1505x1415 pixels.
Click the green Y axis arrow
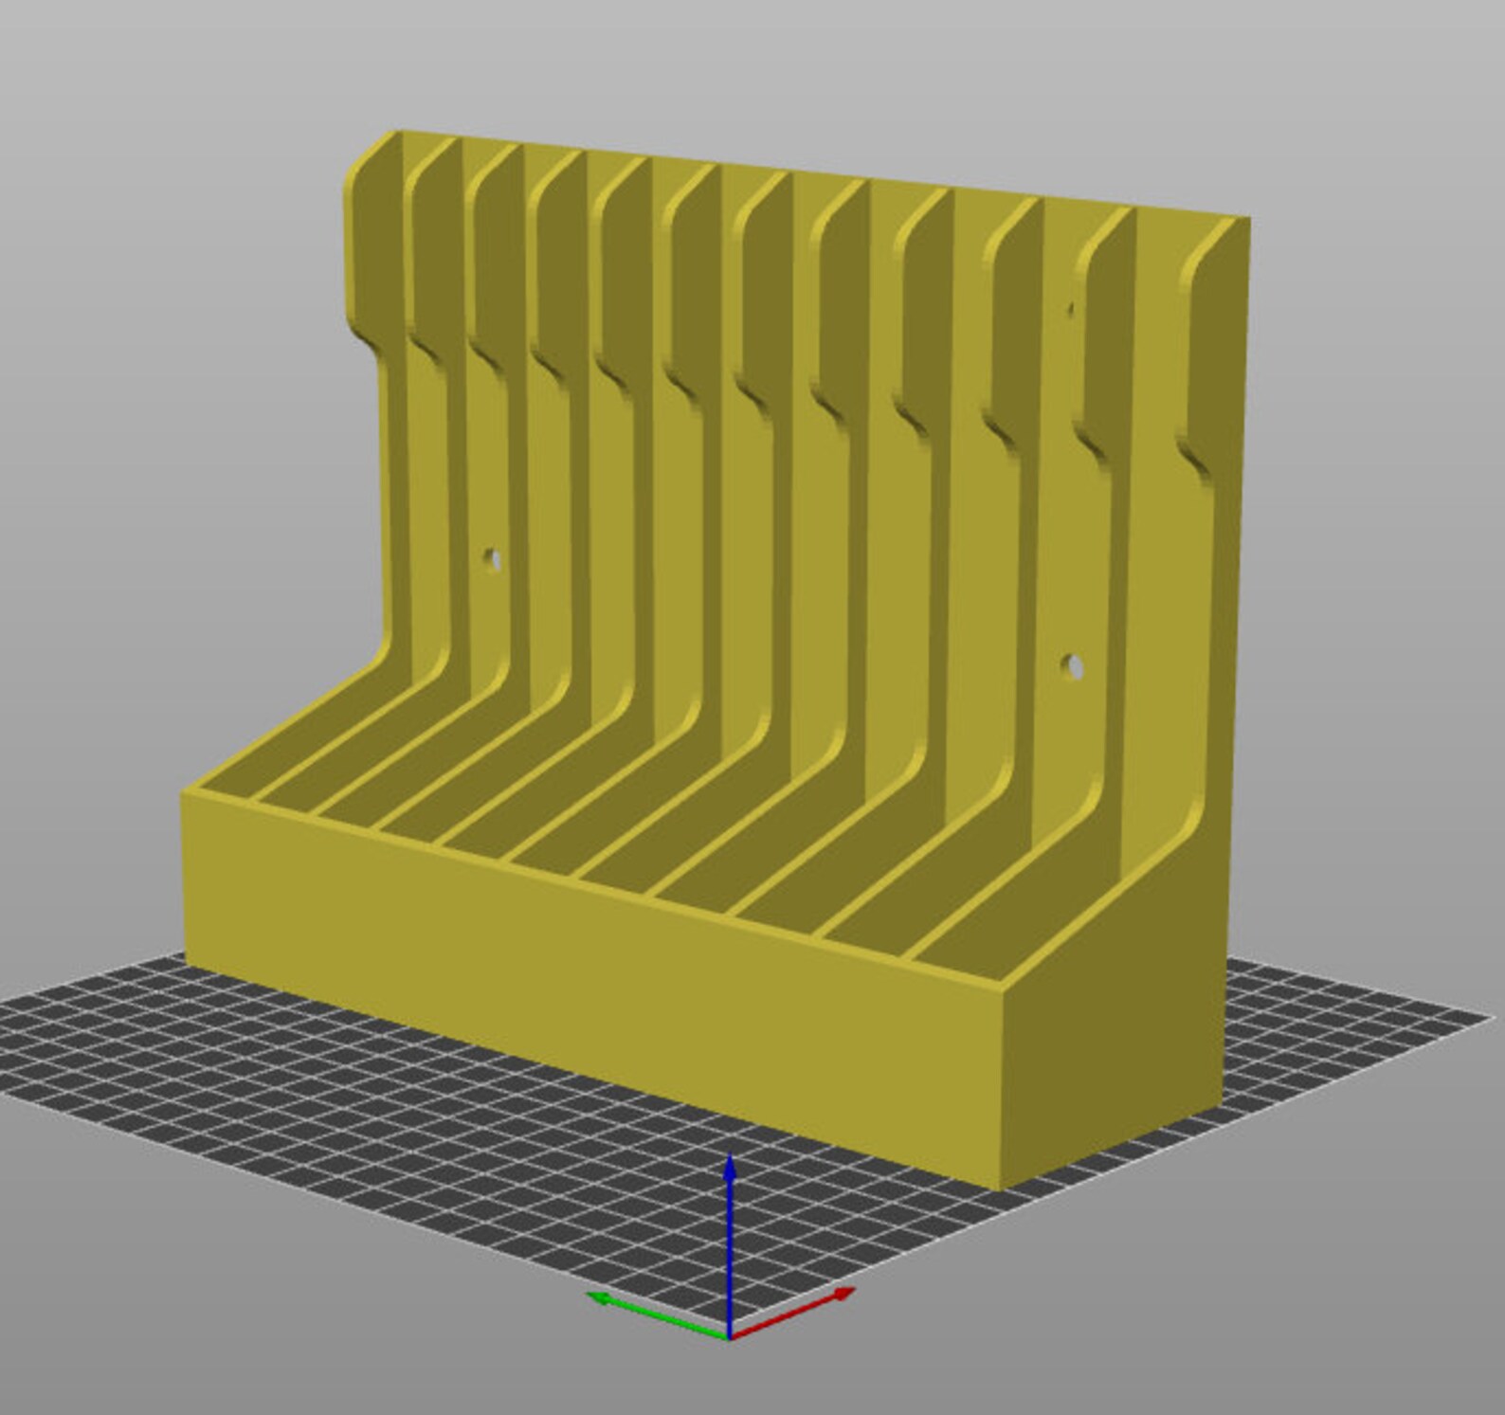pos(658,1315)
